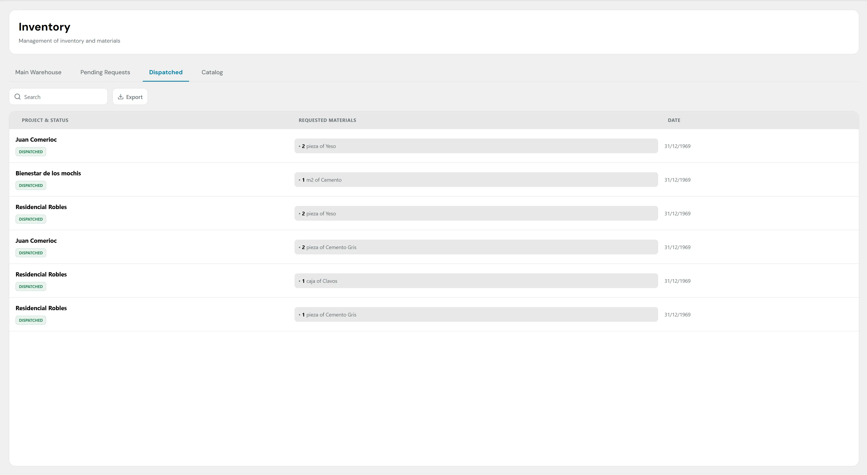The width and height of the screenshot is (867, 475).
Task: Focus the Search input field
Action: tap(58, 97)
